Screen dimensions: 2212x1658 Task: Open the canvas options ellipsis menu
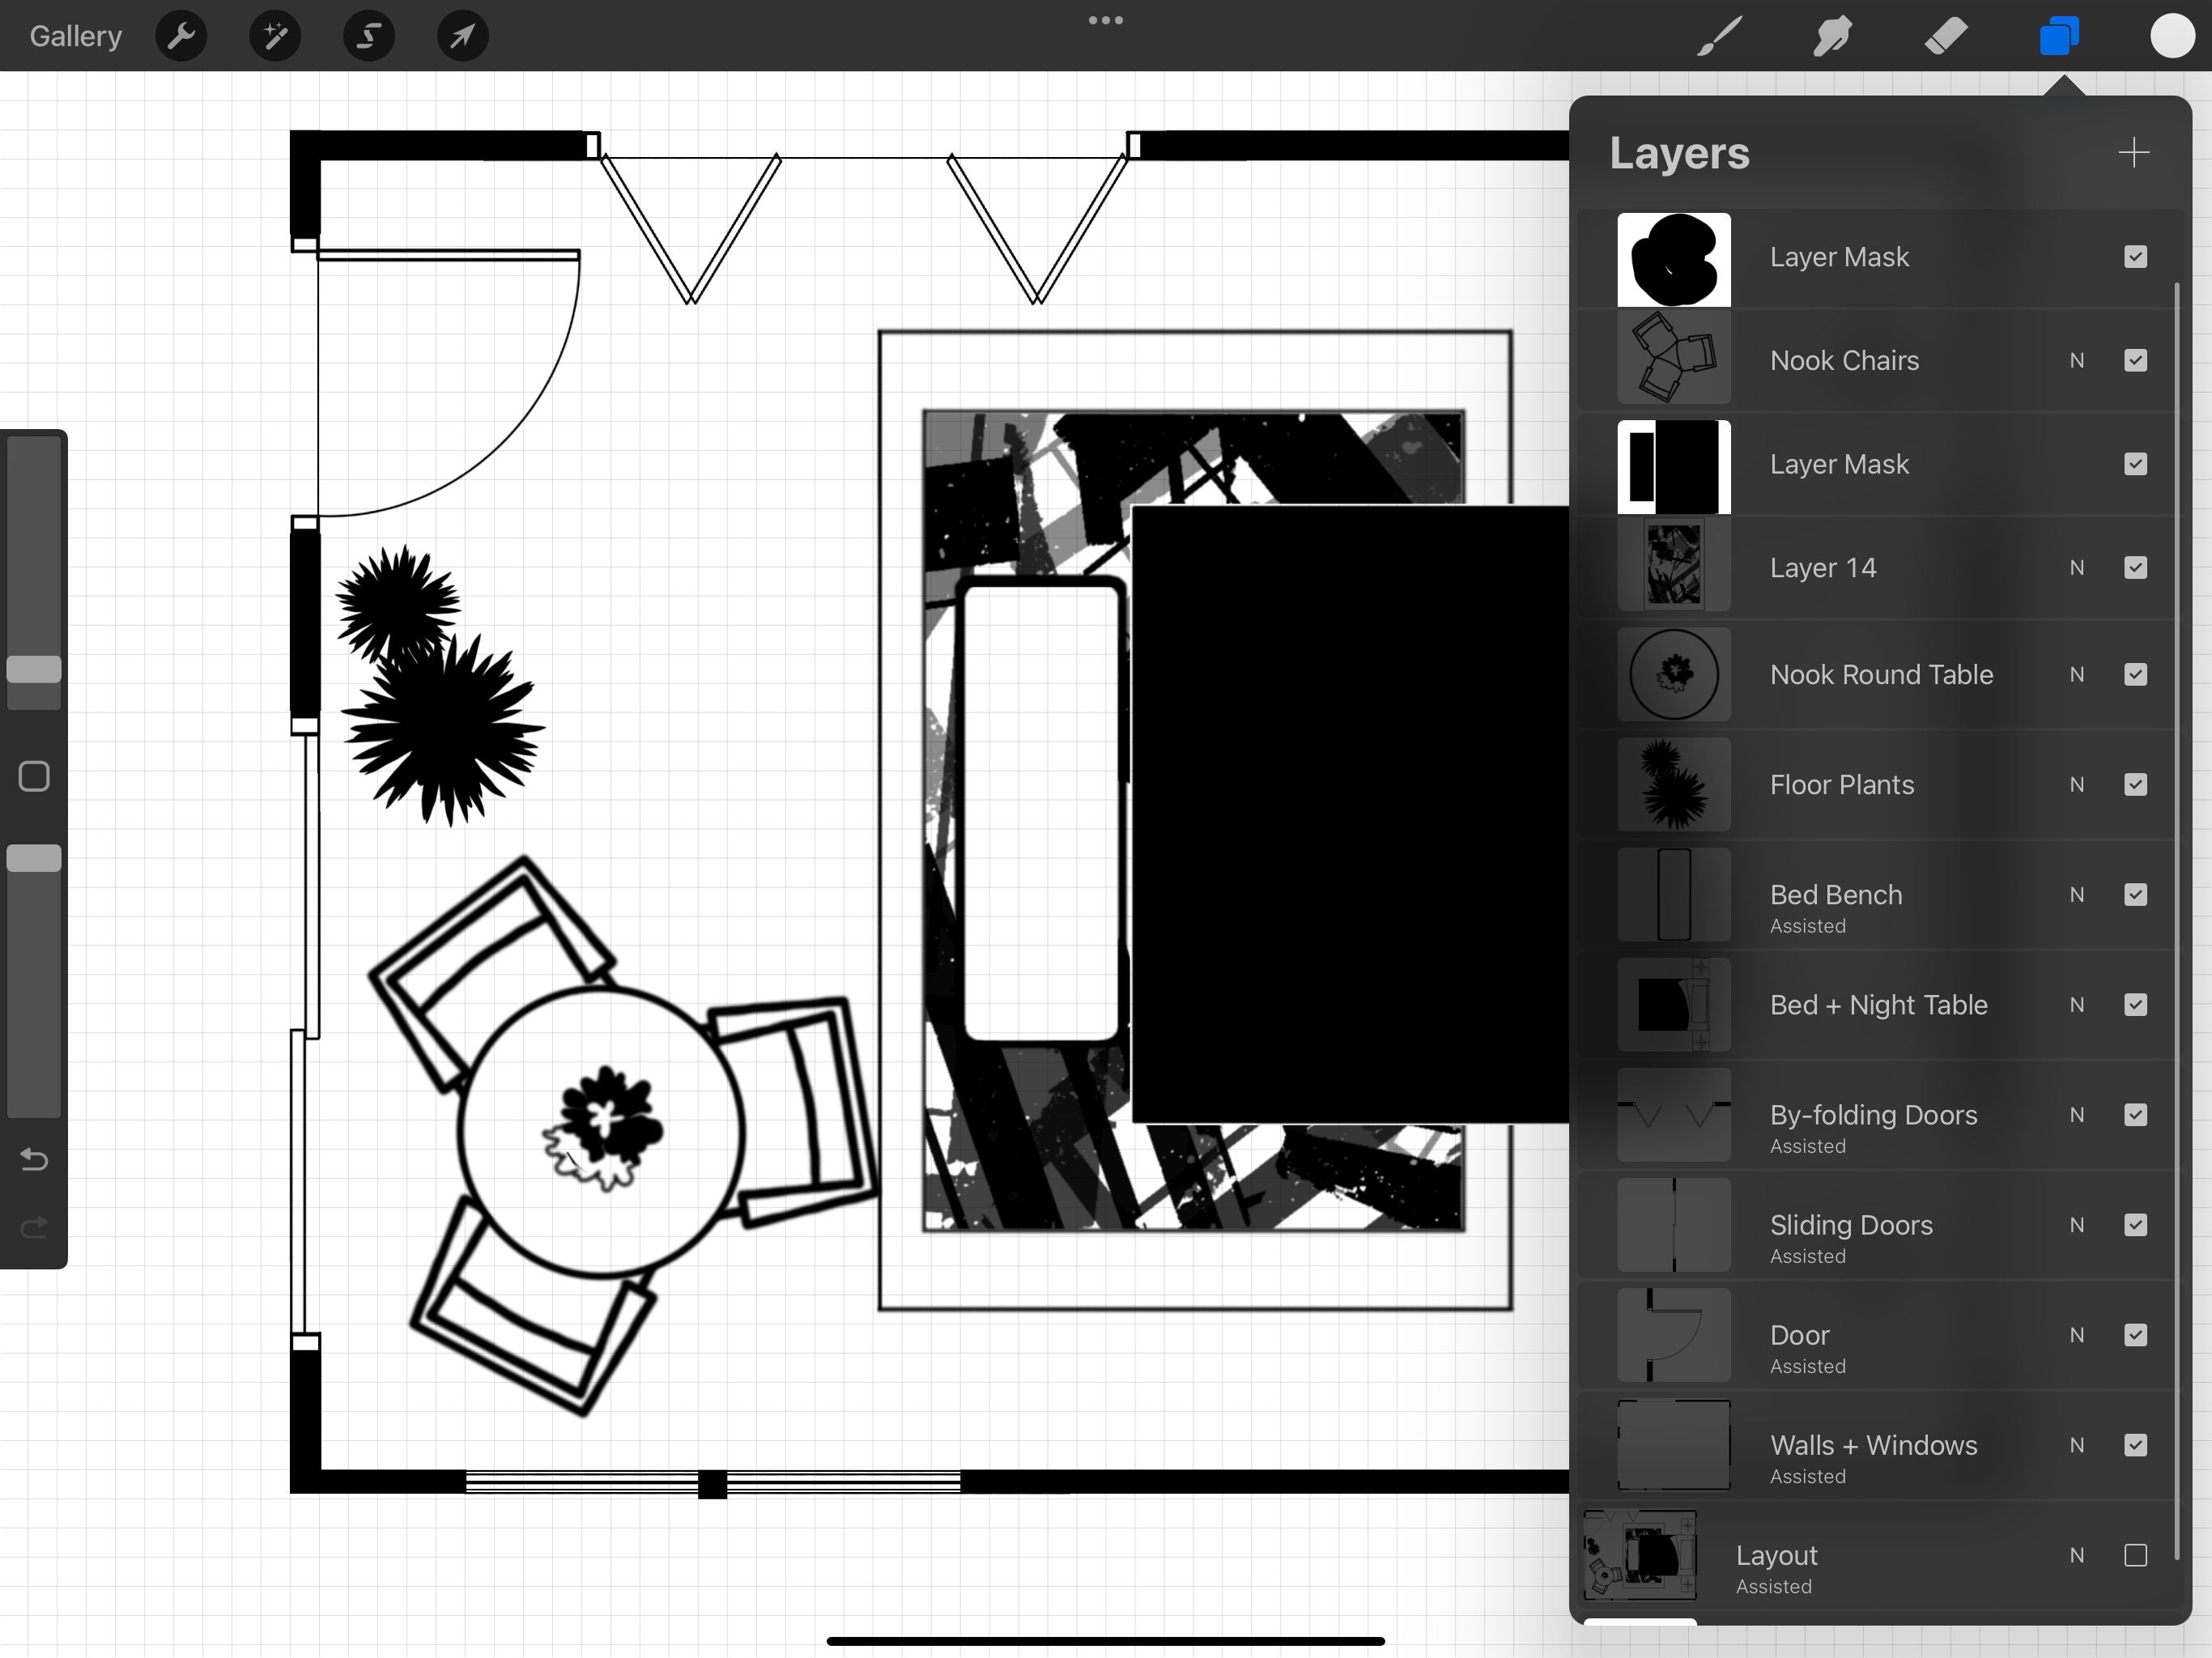1105,20
